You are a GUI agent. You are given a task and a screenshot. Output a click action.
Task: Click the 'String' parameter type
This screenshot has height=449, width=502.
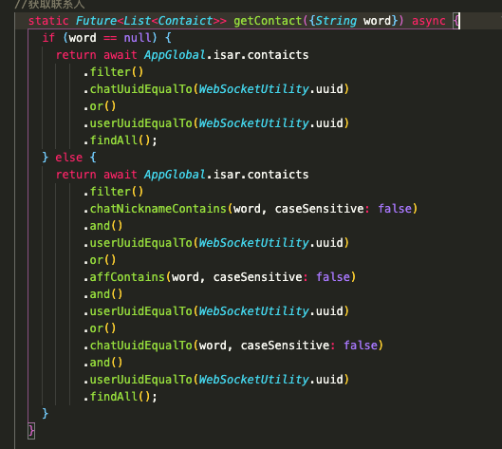pos(336,21)
